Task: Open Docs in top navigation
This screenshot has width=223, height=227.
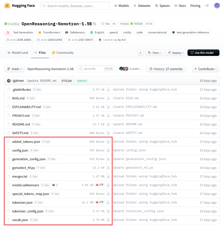Action: click(x=180, y=6)
